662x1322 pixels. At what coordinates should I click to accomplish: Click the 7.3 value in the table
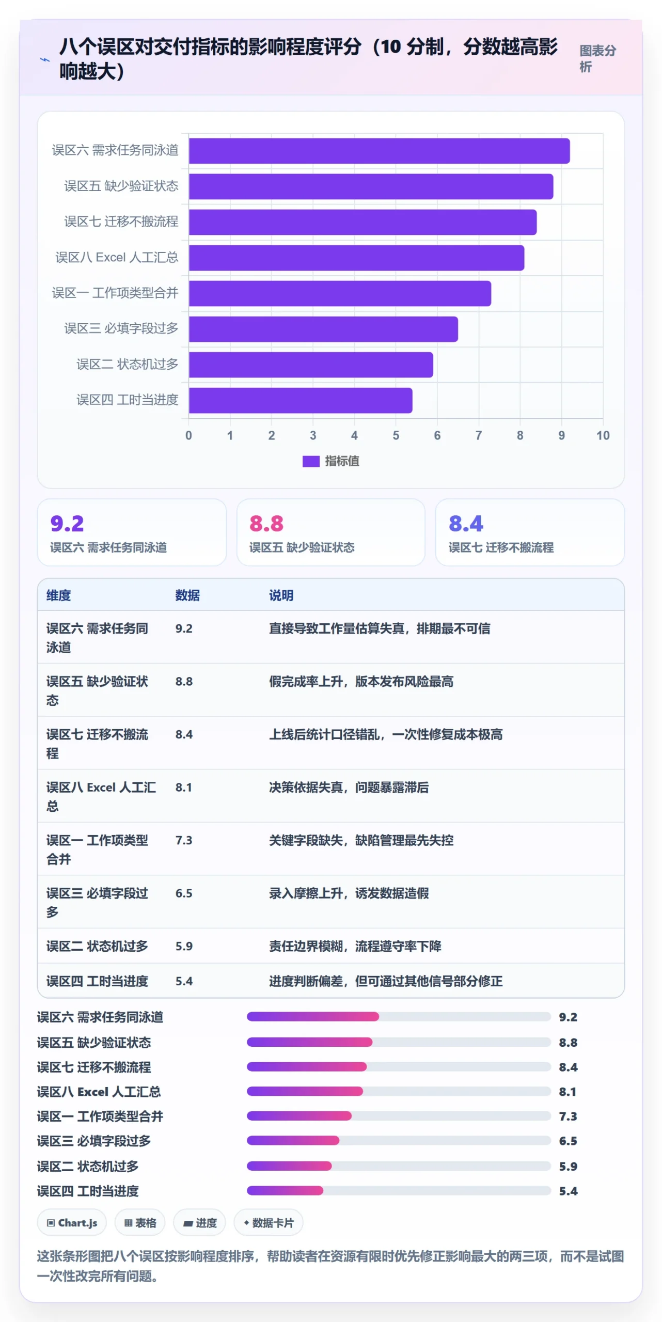[184, 840]
